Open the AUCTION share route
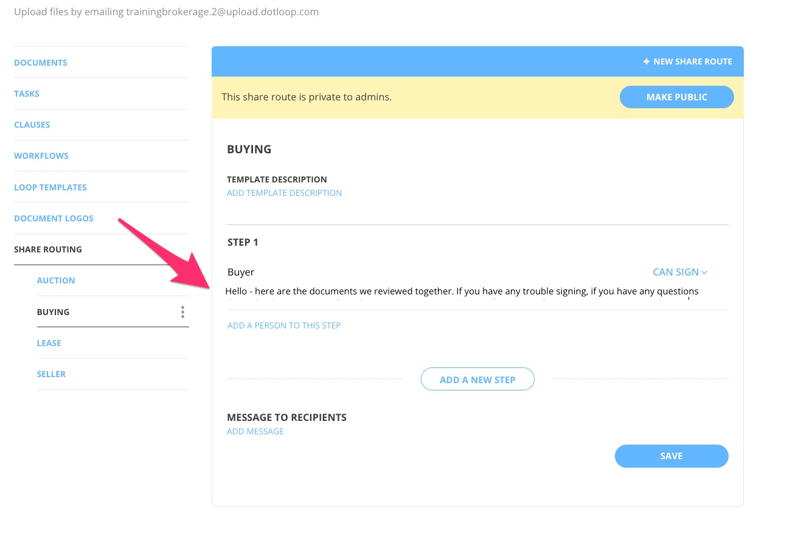 [55, 280]
